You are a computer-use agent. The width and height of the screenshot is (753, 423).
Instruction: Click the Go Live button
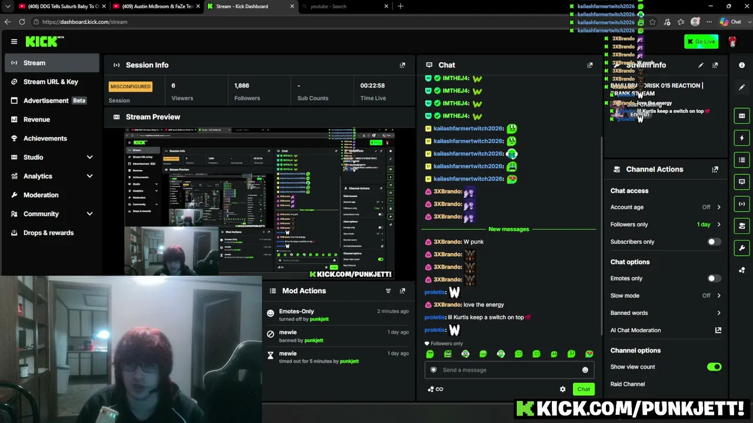pos(701,42)
